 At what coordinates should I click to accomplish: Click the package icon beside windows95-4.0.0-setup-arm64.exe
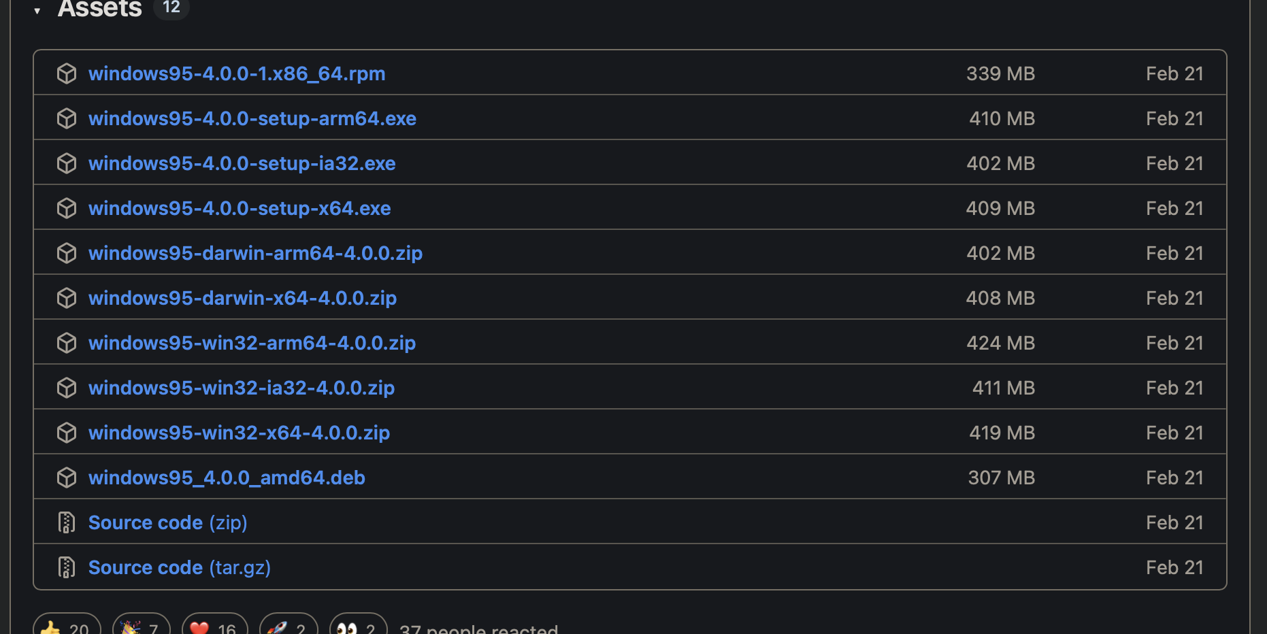click(67, 118)
